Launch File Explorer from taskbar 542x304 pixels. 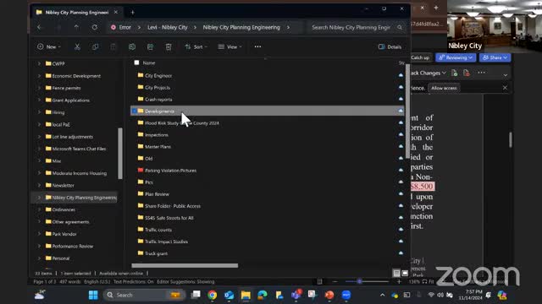(246, 295)
